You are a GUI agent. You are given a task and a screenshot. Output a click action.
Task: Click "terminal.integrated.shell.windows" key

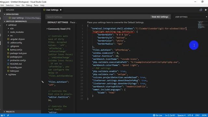click(113, 28)
